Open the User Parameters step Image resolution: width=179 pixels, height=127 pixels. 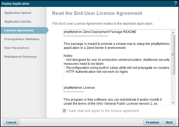pos(17,48)
